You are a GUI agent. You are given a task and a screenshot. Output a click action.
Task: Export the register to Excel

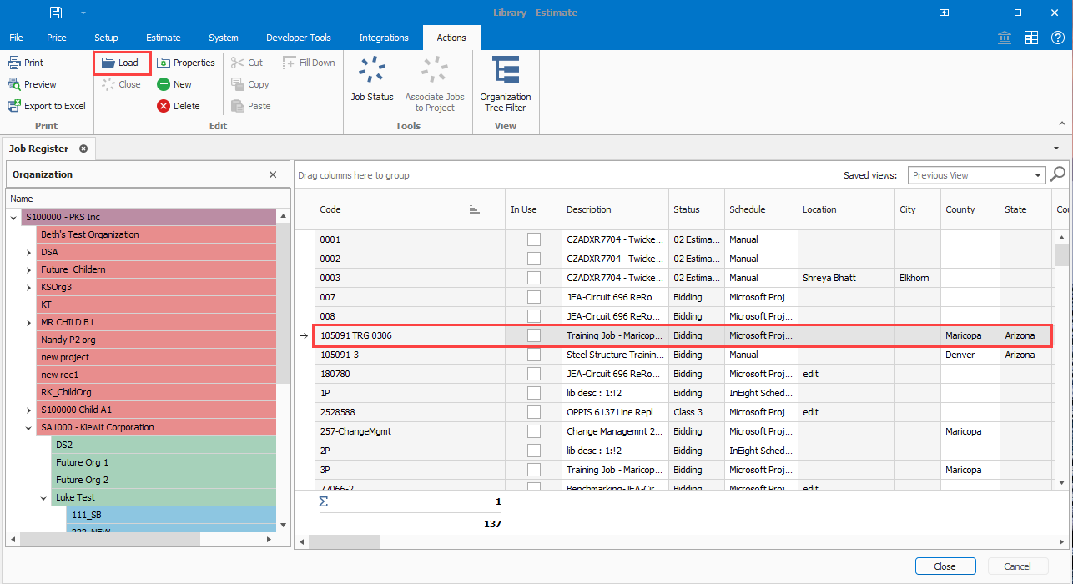point(47,106)
